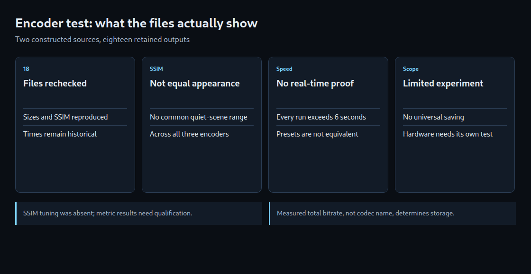The height and width of the screenshot is (274, 531).
Task: Click the 'Scope' card label
Action: (x=411, y=69)
